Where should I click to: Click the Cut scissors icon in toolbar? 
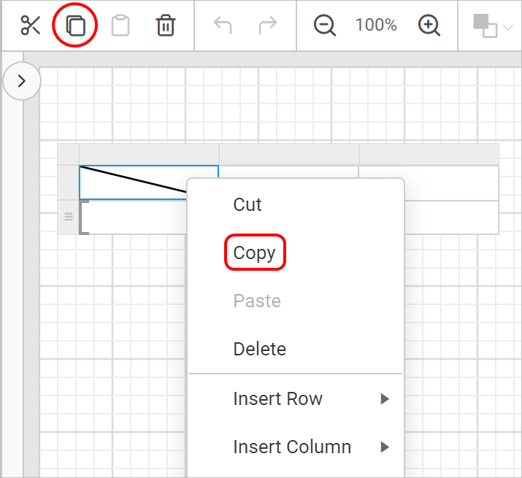tap(30, 26)
